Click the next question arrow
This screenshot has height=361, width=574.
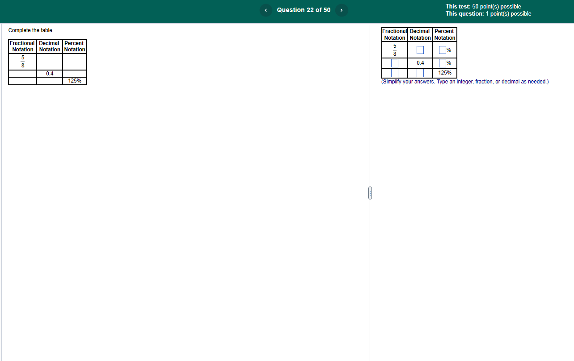tap(341, 10)
